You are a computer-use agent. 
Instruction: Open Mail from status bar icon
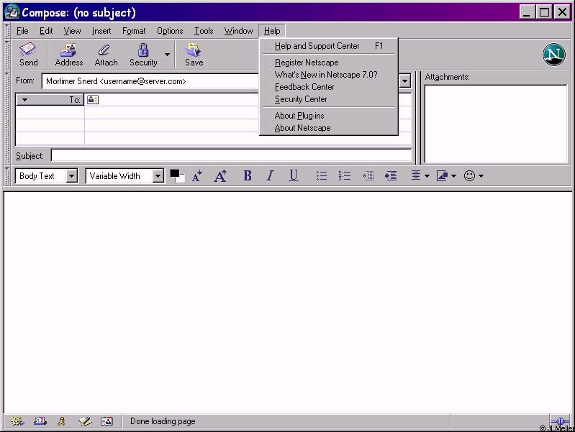point(40,421)
